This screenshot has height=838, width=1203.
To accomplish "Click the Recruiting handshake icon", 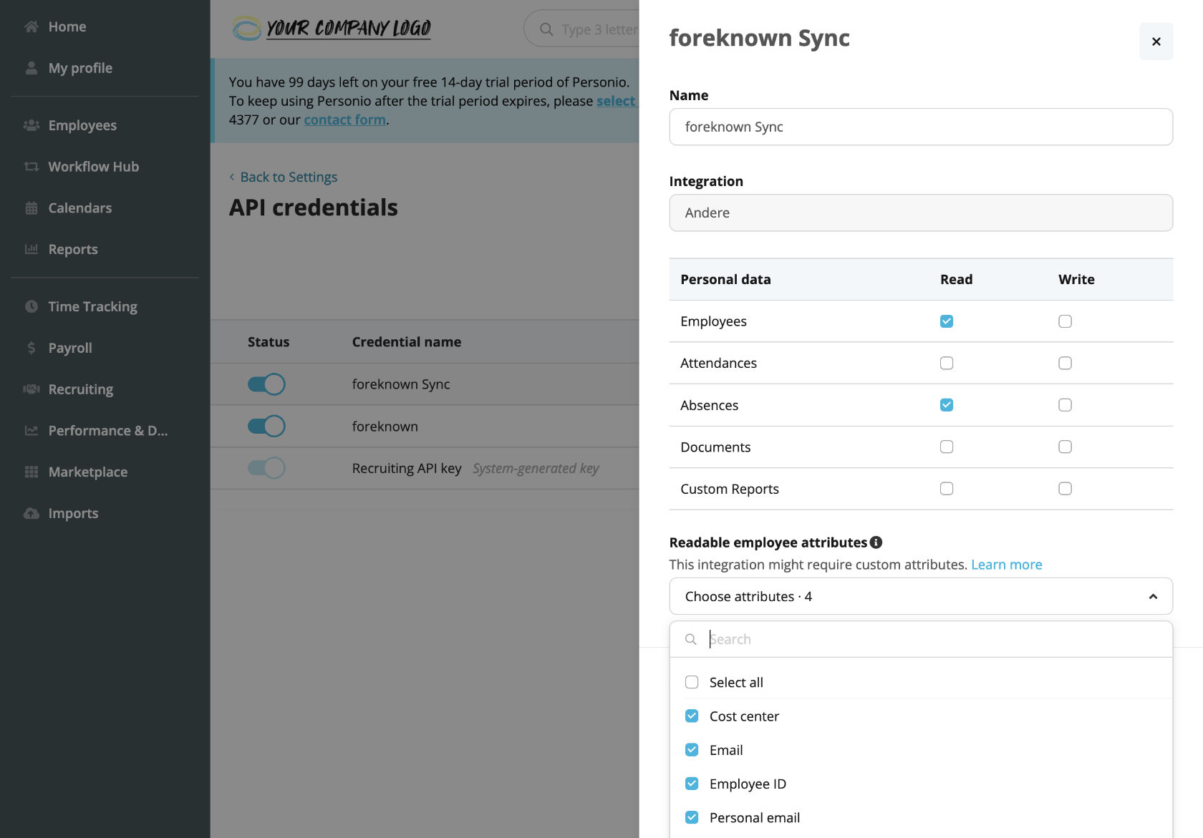I will [31, 389].
